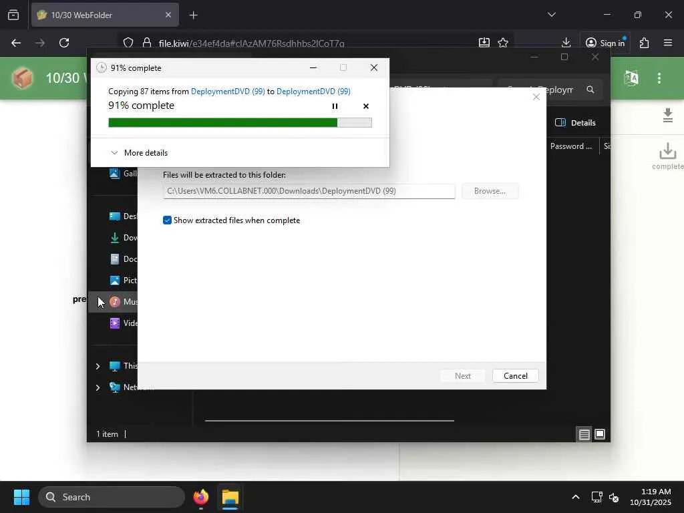Go back in Firefox
Screen dimensions: 684x513
coord(16,43)
